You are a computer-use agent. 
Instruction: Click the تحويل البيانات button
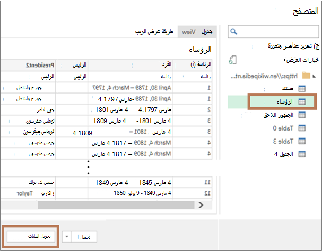point(31,237)
